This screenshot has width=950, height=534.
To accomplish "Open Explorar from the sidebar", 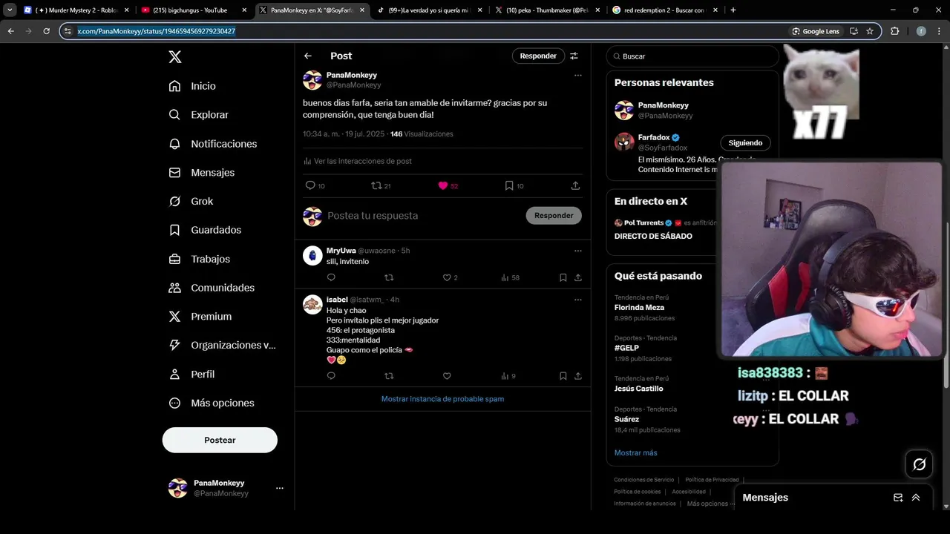I will pos(198,115).
